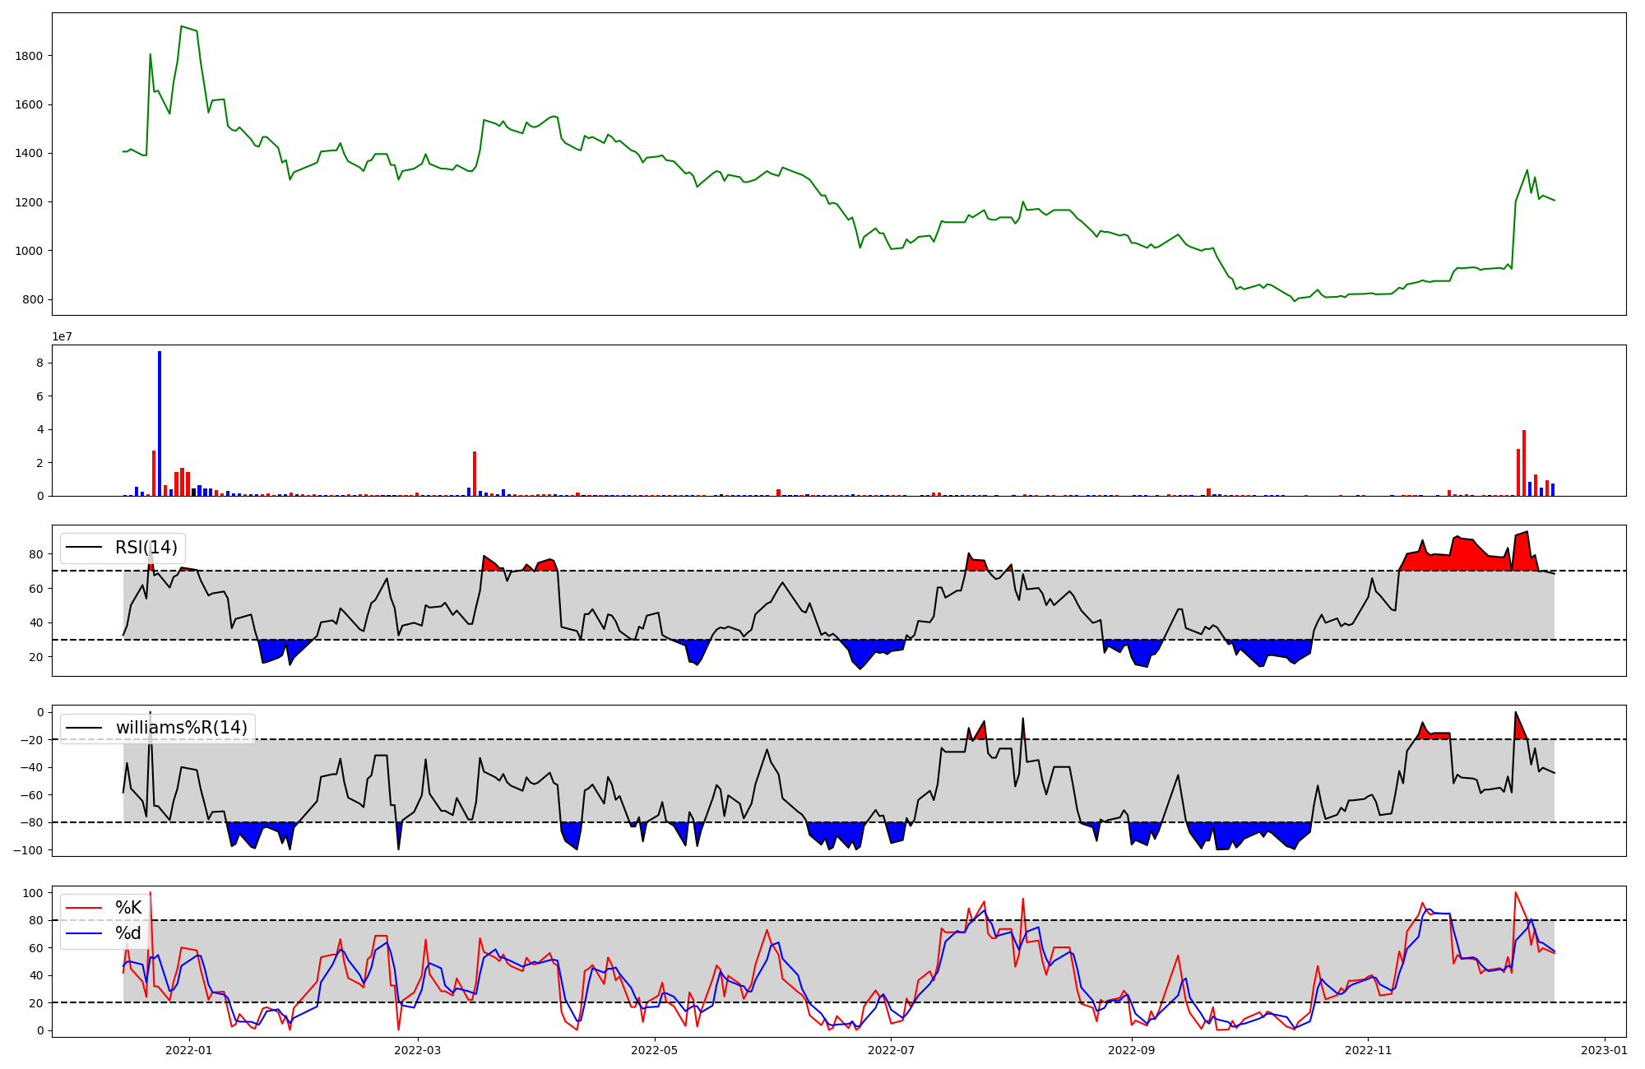Click the -20 tick on Williams %R axis
Screen dimensions: 1645x1069
(32, 740)
